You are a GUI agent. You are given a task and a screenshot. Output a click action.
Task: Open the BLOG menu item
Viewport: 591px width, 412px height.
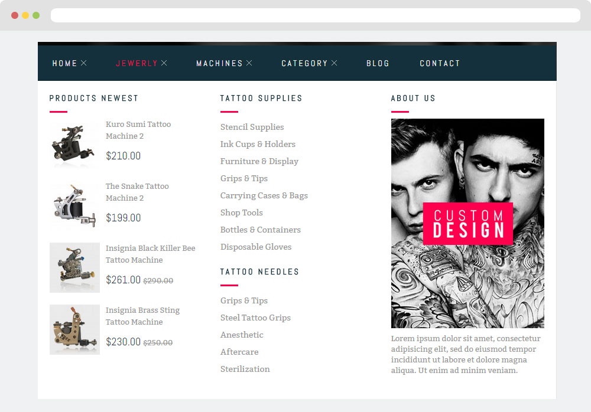[378, 63]
